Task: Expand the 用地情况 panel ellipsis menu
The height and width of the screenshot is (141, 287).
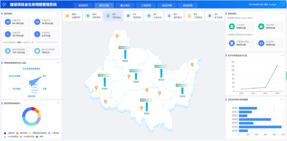Action: [x=282, y=13]
